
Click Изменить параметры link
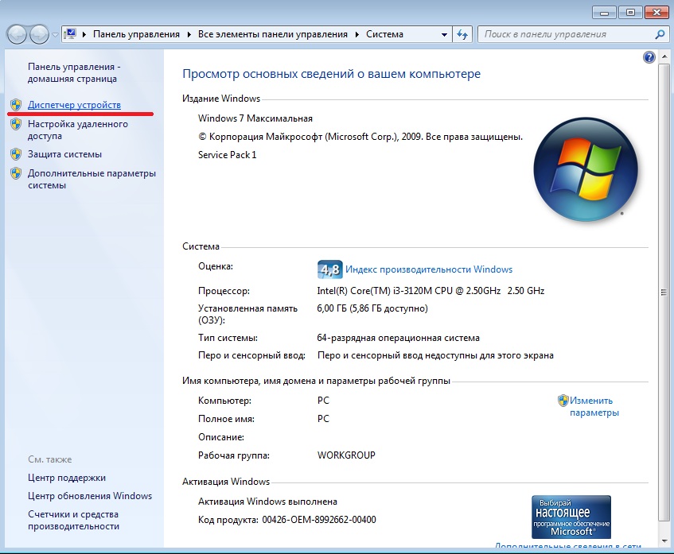click(x=594, y=406)
